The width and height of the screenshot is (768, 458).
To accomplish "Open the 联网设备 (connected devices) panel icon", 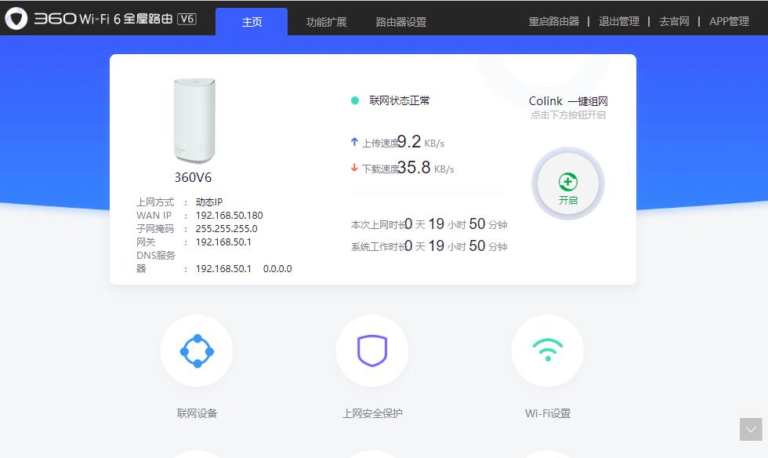I will coord(196,351).
